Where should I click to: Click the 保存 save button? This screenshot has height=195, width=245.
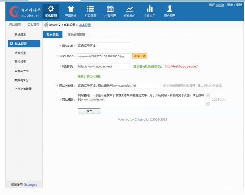point(89,111)
